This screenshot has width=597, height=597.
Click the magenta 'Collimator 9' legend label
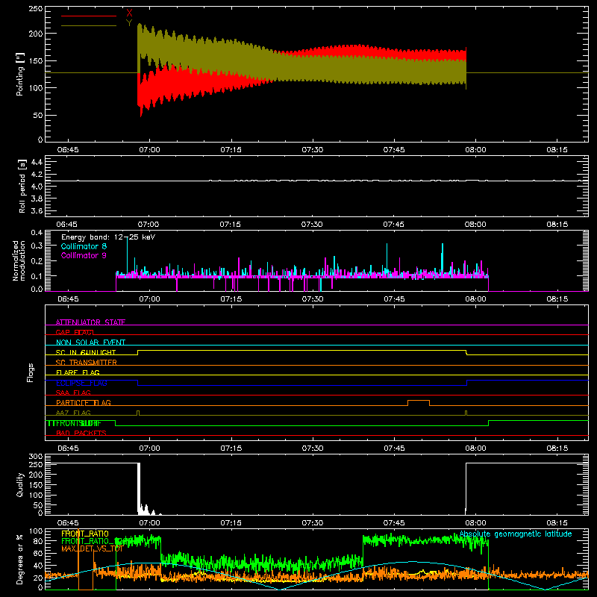point(84,255)
